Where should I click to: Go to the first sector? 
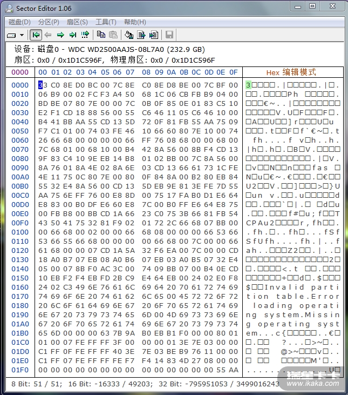tap(36, 35)
